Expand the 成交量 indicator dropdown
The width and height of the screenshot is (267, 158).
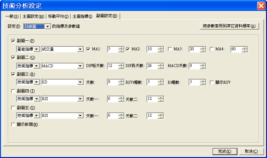(x=80, y=49)
